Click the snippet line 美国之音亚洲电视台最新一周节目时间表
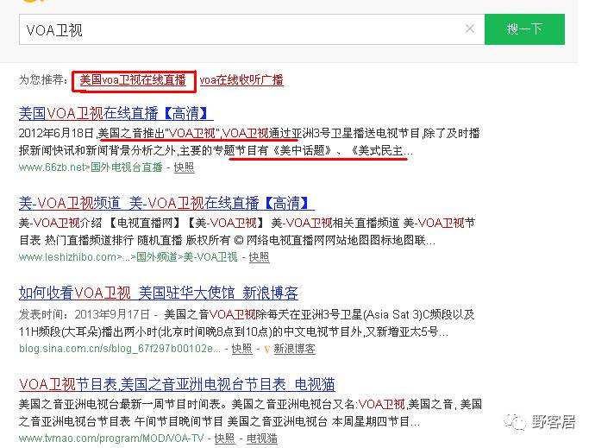 pos(250,404)
